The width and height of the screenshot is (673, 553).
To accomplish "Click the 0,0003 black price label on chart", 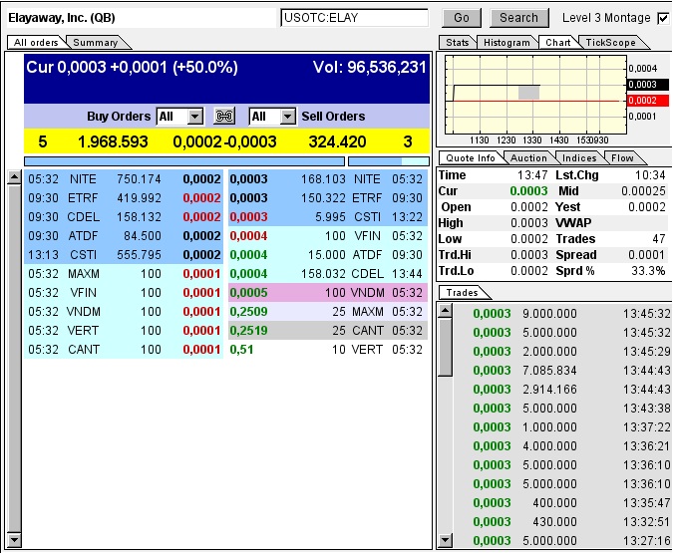I will [648, 85].
